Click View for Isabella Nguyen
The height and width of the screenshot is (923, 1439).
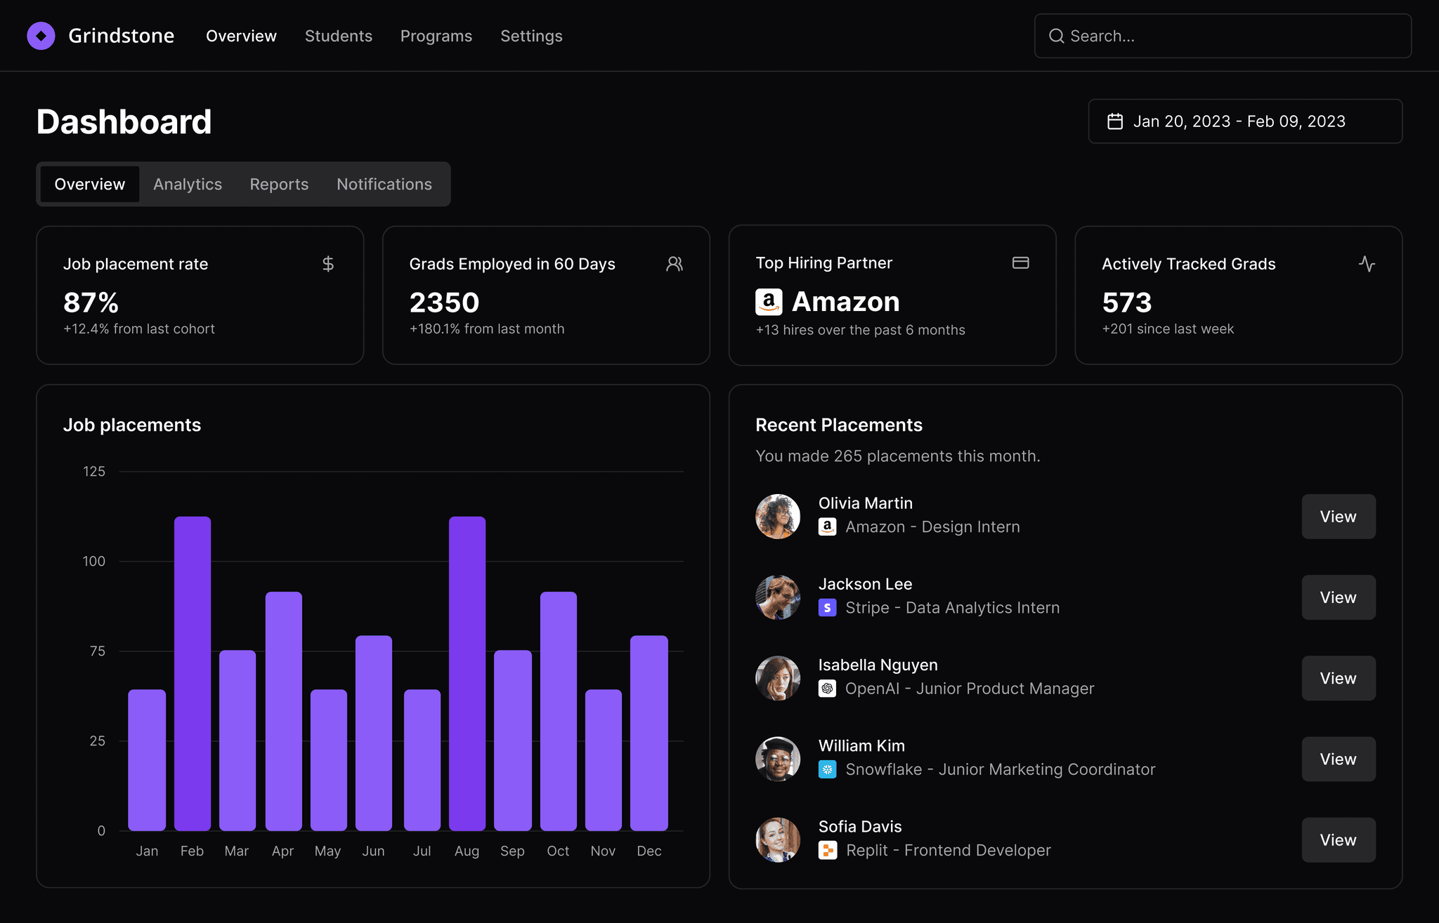point(1339,678)
